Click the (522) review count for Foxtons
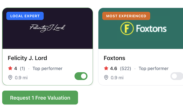This screenshot has width=183, height=111. [x=125, y=68]
